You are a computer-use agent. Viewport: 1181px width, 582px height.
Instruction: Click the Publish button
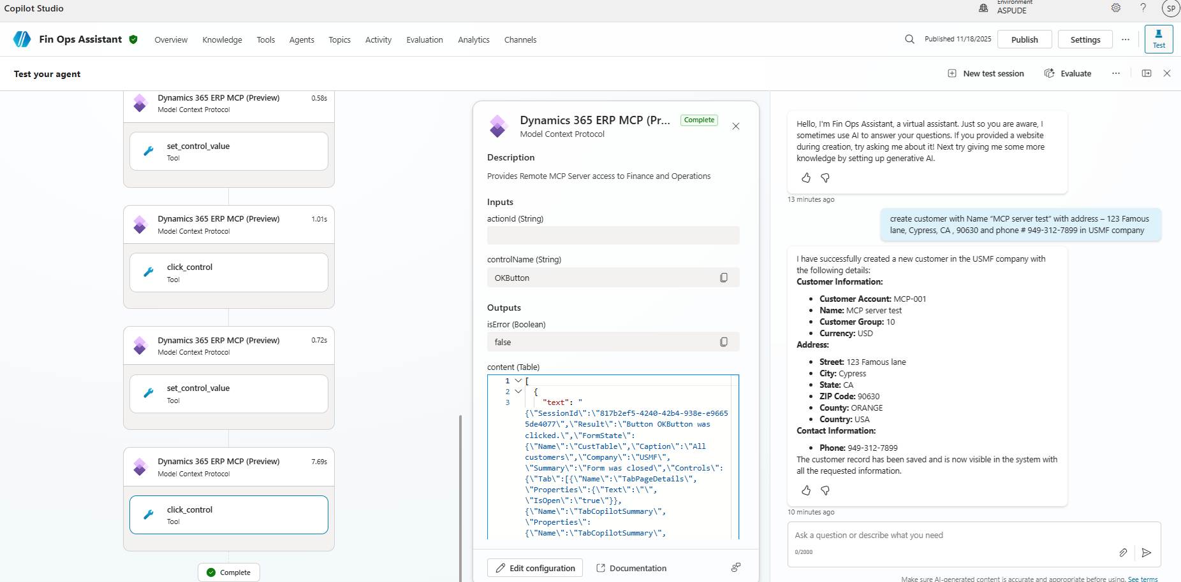click(x=1024, y=39)
